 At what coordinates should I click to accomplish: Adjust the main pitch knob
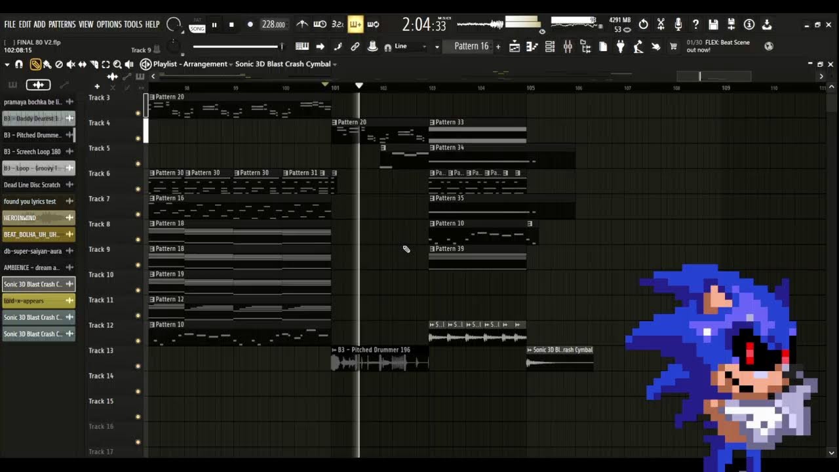173,47
